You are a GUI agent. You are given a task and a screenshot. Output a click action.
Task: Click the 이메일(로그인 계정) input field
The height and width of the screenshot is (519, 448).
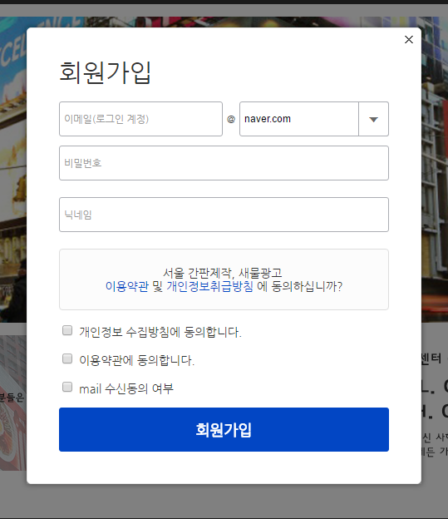140,119
